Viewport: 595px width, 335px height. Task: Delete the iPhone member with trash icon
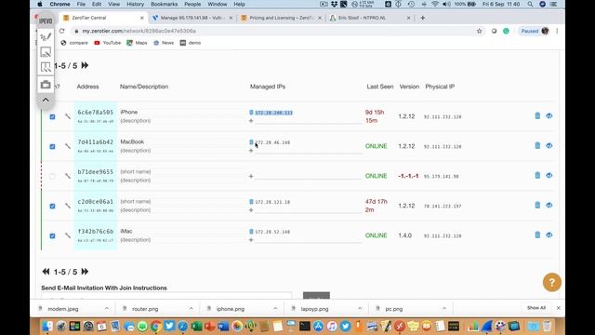(x=537, y=115)
